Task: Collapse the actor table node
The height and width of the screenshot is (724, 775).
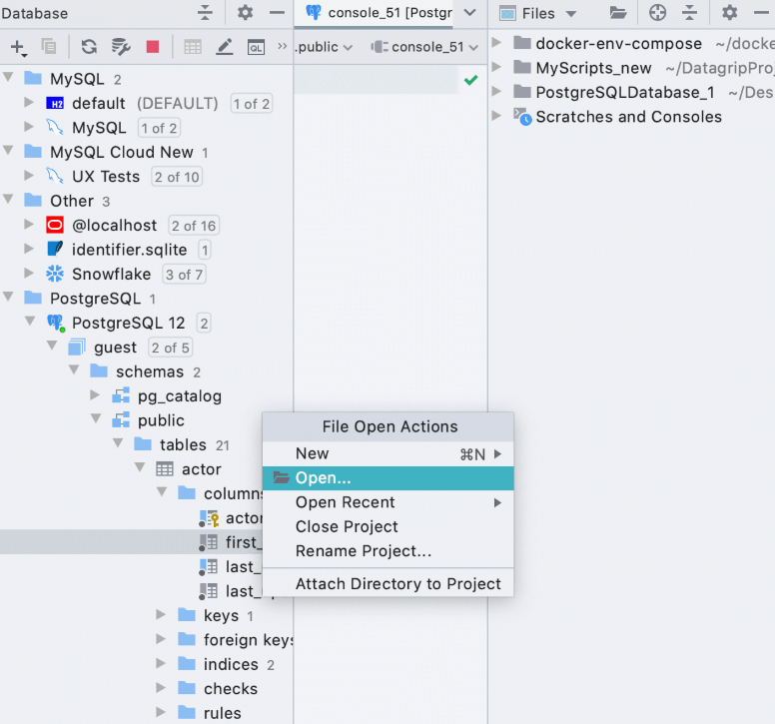Action: 140,467
